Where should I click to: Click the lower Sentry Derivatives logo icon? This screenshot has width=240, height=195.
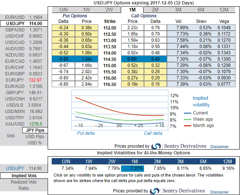coord(154,191)
